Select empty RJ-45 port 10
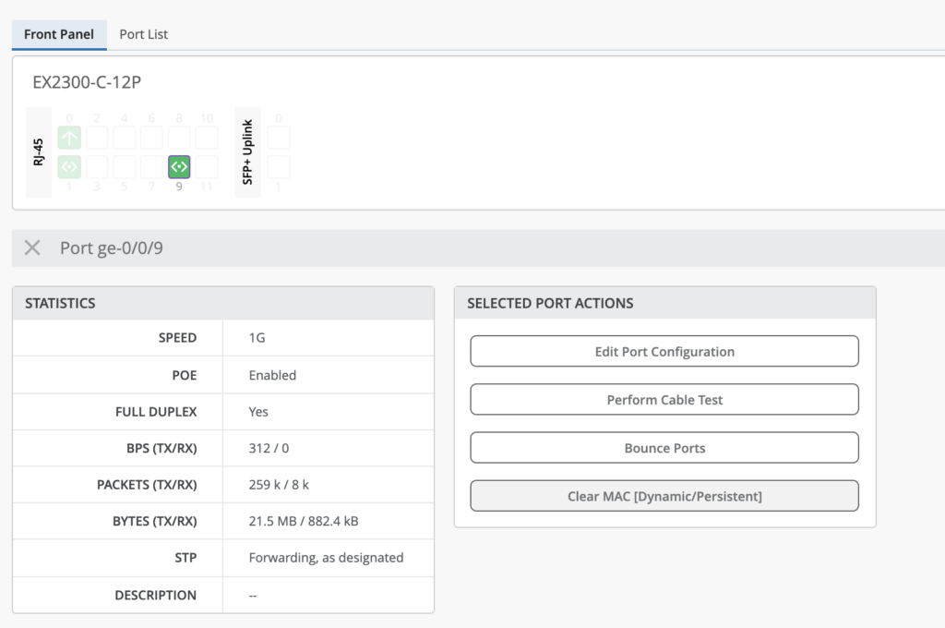Viewport: 945px width, 628px height. (x=207, y=138)
